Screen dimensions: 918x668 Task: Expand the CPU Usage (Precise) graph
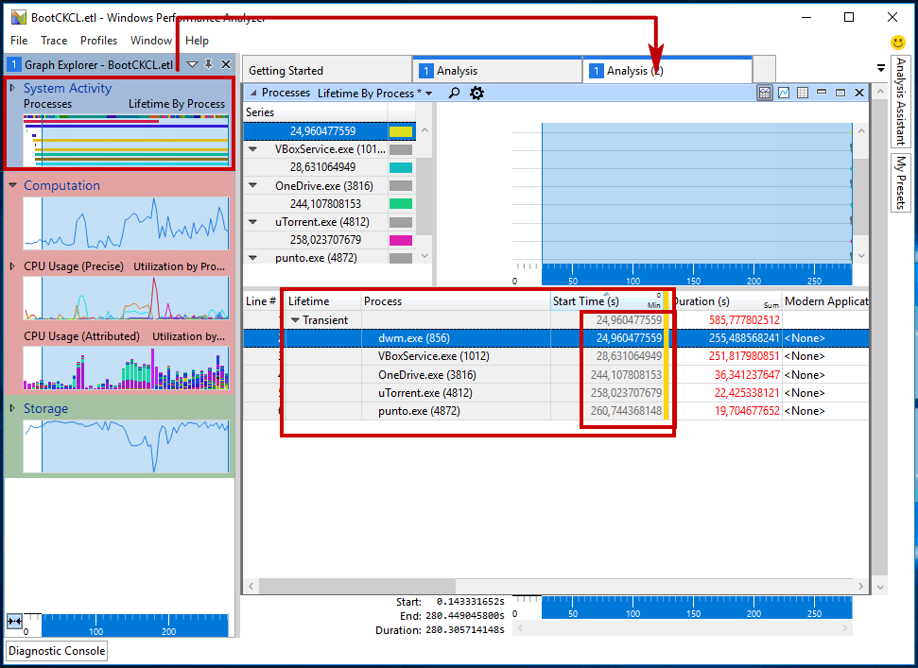[x=12, y=266]
